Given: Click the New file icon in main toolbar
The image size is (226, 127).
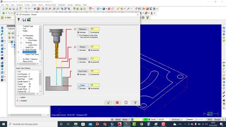Looking at the screenshot, I should (3, 9).
